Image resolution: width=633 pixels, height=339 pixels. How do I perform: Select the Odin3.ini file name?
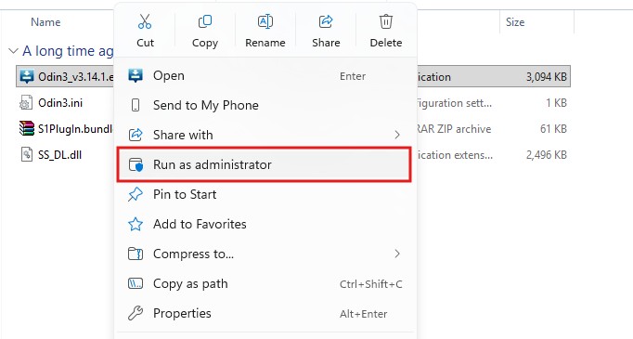[x=60, y=103]
